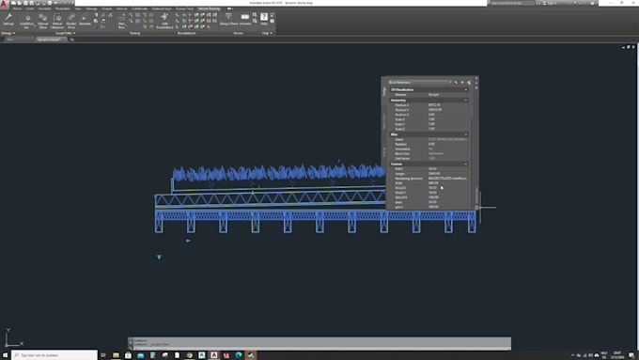This screenshot has height=360, width=639.
Task: Click the new drawing tab plus button
Action: click(x=72, y=39)
